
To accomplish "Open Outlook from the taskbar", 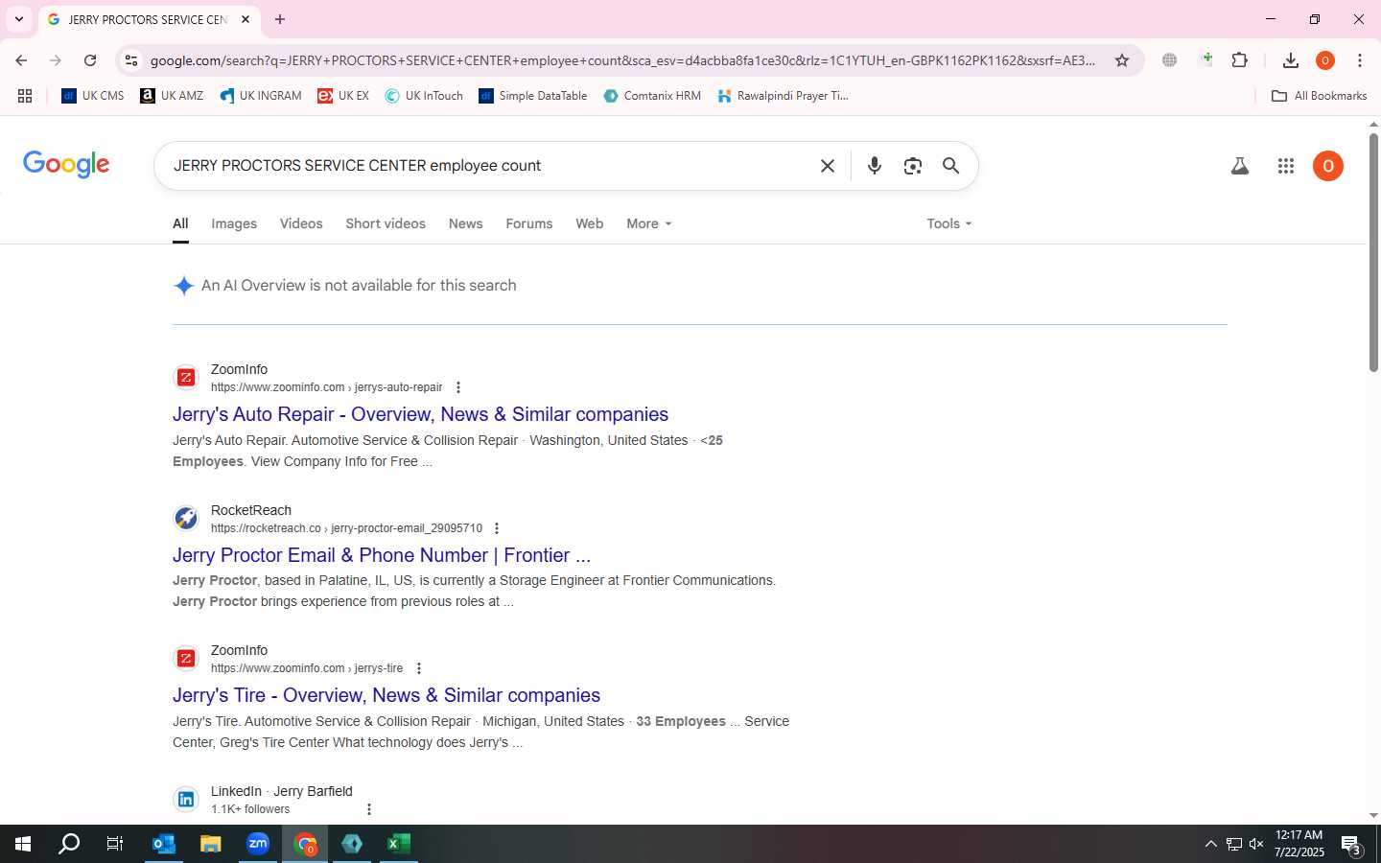I will coord(164,844).
